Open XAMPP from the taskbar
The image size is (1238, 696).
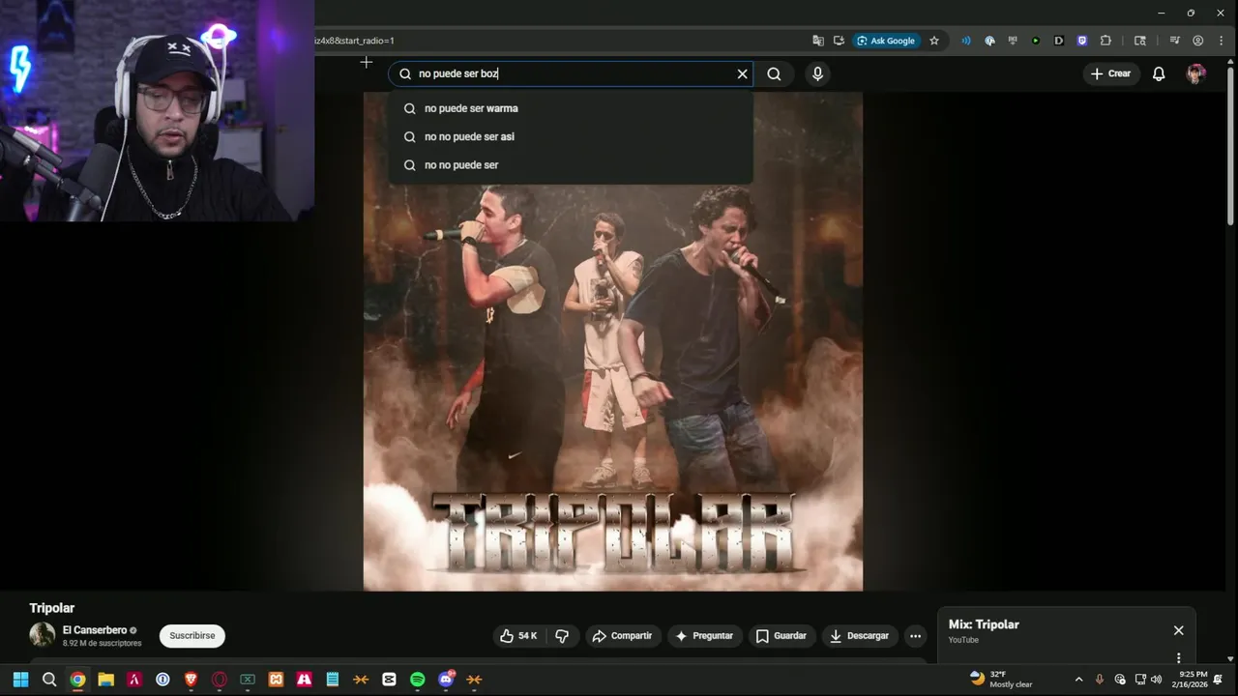[276, 679]
